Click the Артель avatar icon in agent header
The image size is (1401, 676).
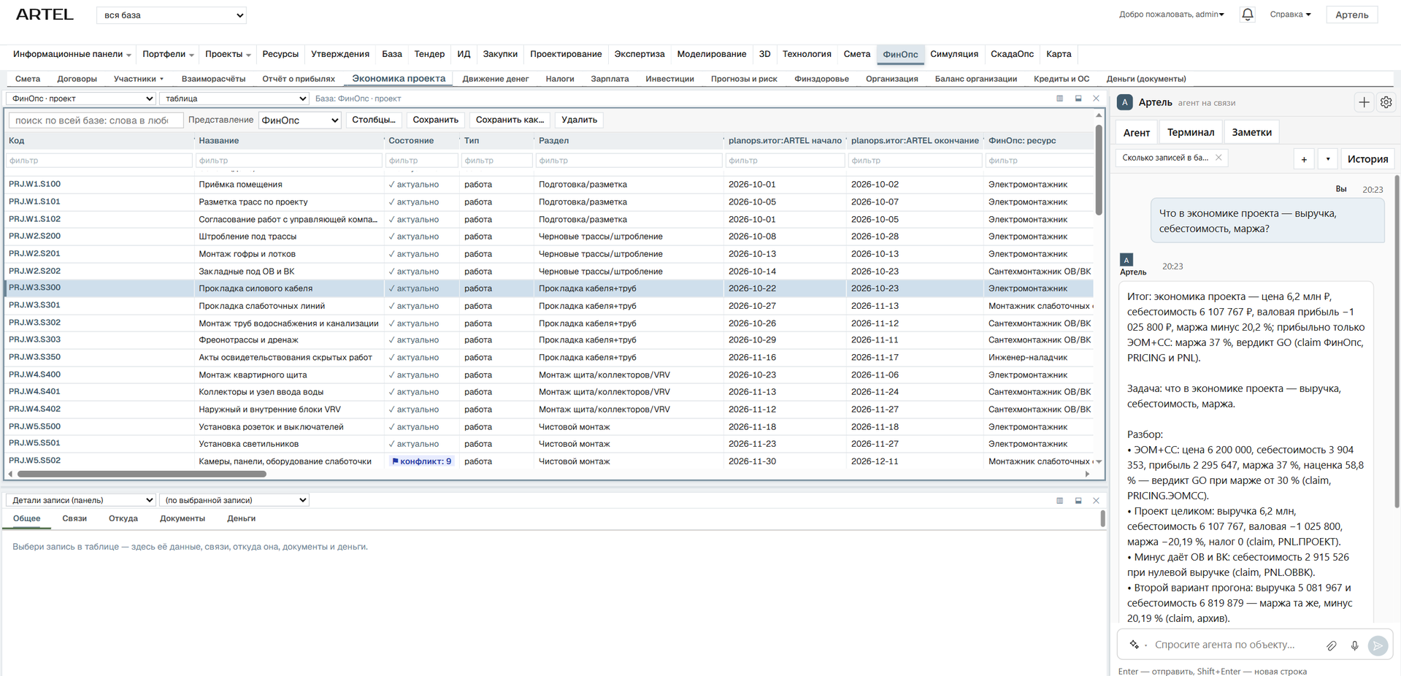[1125, 103]
